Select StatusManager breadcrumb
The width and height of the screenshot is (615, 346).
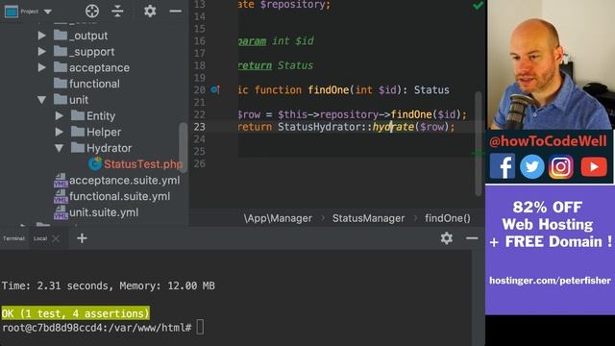368,218
